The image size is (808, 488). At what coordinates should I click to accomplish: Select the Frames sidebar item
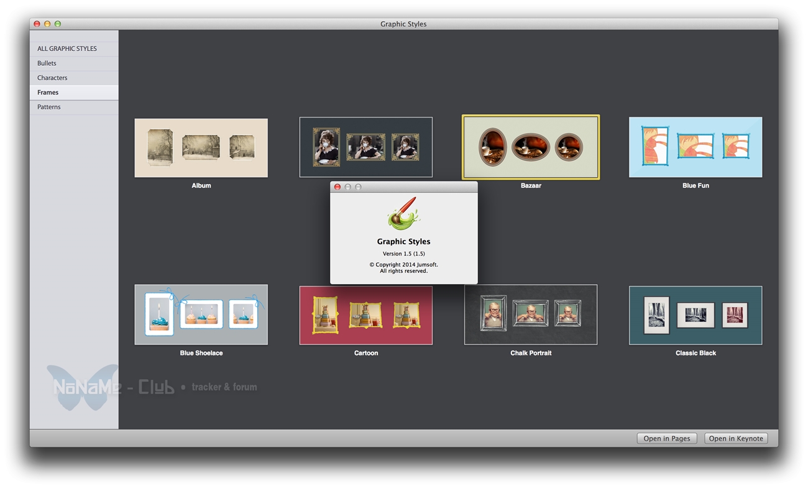[x=48, y=93]
